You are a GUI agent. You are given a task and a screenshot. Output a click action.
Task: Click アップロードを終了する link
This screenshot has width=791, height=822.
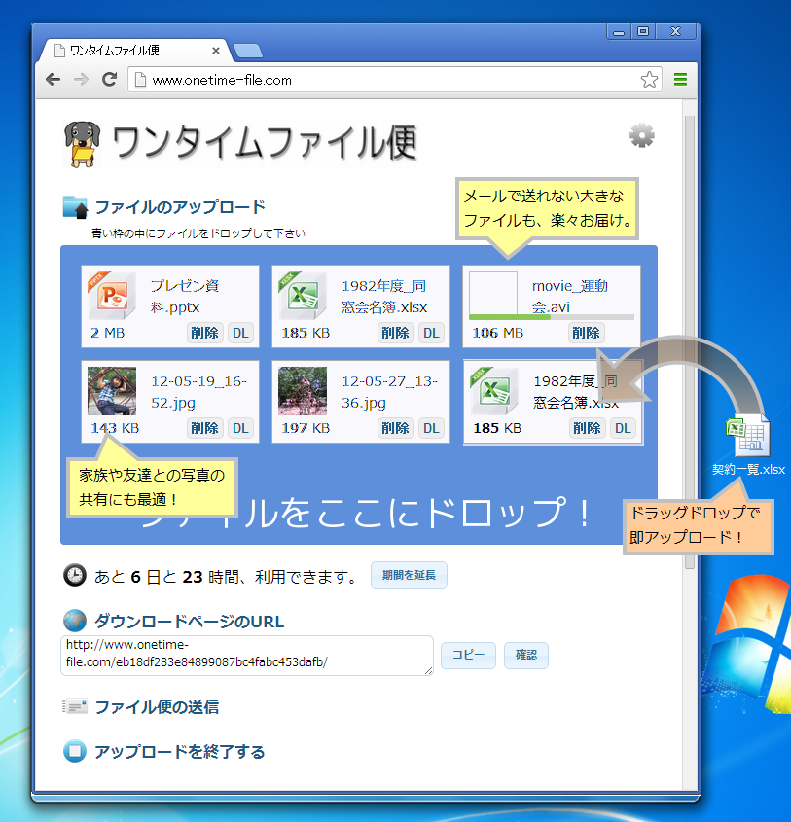[x=179, y=752]
